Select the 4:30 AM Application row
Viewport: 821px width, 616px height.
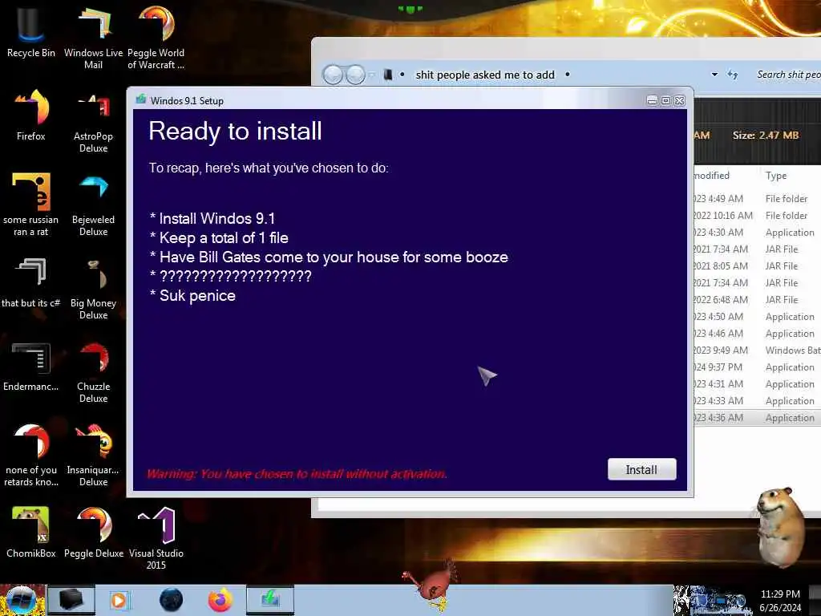coord(757,232)
